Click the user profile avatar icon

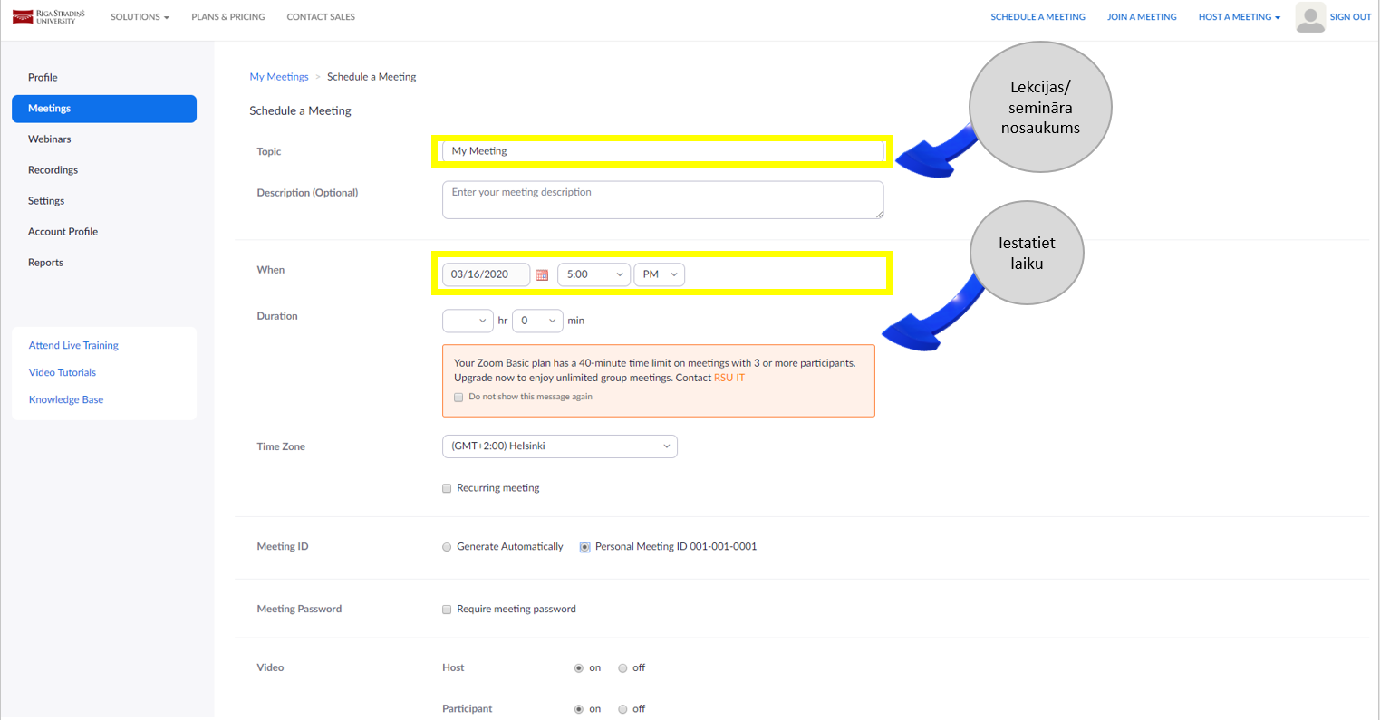point(1309,17)
